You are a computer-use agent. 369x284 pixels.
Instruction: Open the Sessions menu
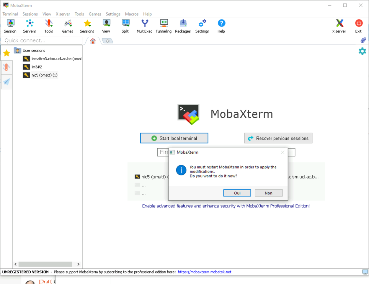(x=30, y=14)
